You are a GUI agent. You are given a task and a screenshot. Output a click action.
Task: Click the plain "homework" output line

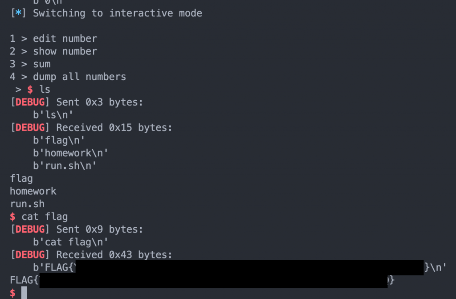[33, 191]
